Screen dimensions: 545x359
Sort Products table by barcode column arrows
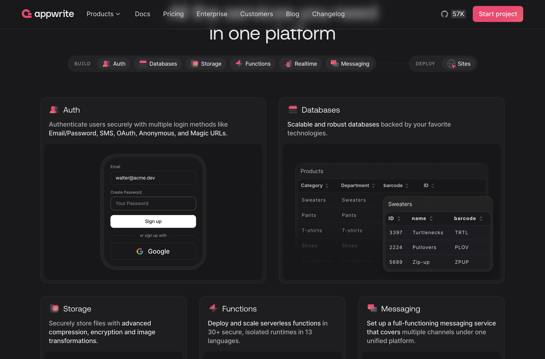[x=407, y=186]
